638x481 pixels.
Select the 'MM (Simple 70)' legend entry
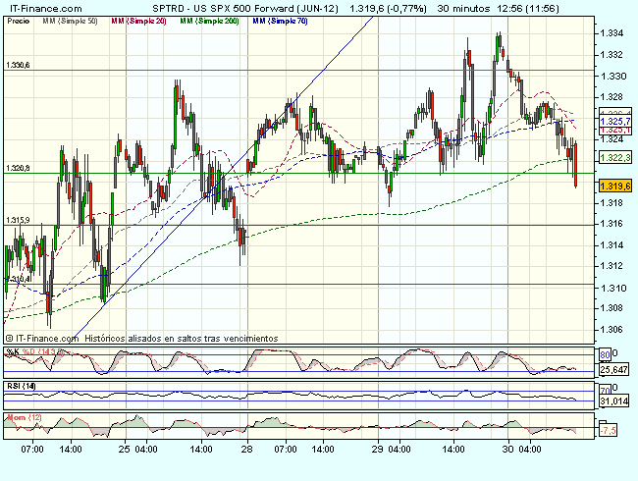(280, 22)
